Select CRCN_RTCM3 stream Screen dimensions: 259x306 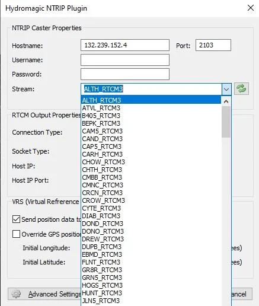click(x=151, y=193)
